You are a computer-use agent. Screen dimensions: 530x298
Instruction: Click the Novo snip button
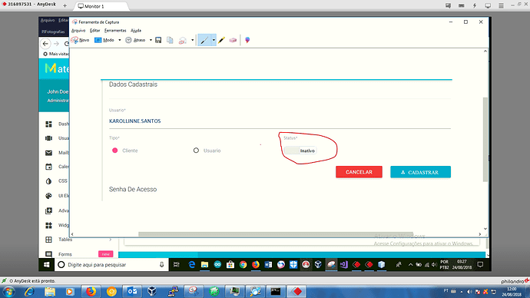pyautogui.click(x=80, y=40)
